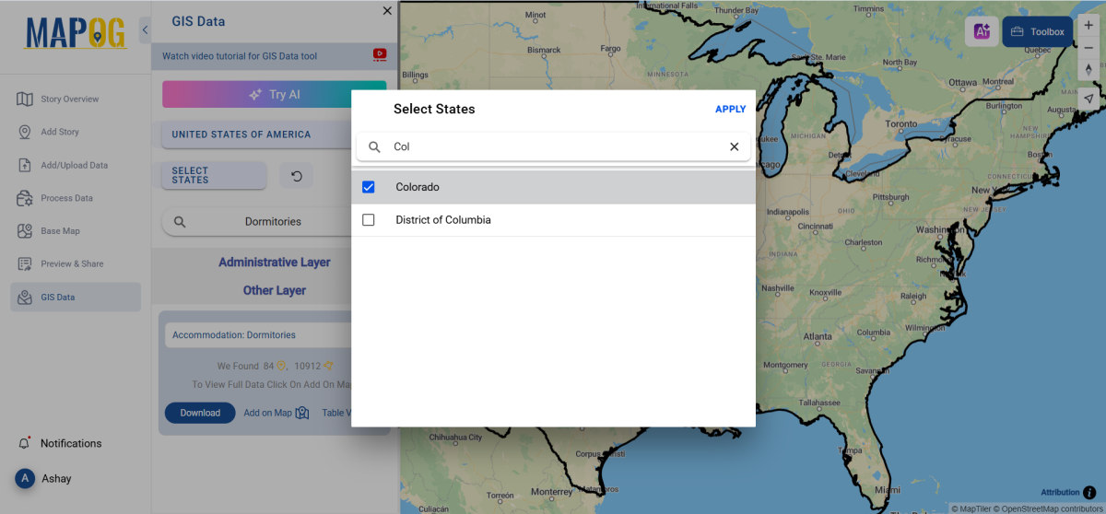Expand the Administrative Layer section
Screen dimensions: 1106x514
(274, 263)
